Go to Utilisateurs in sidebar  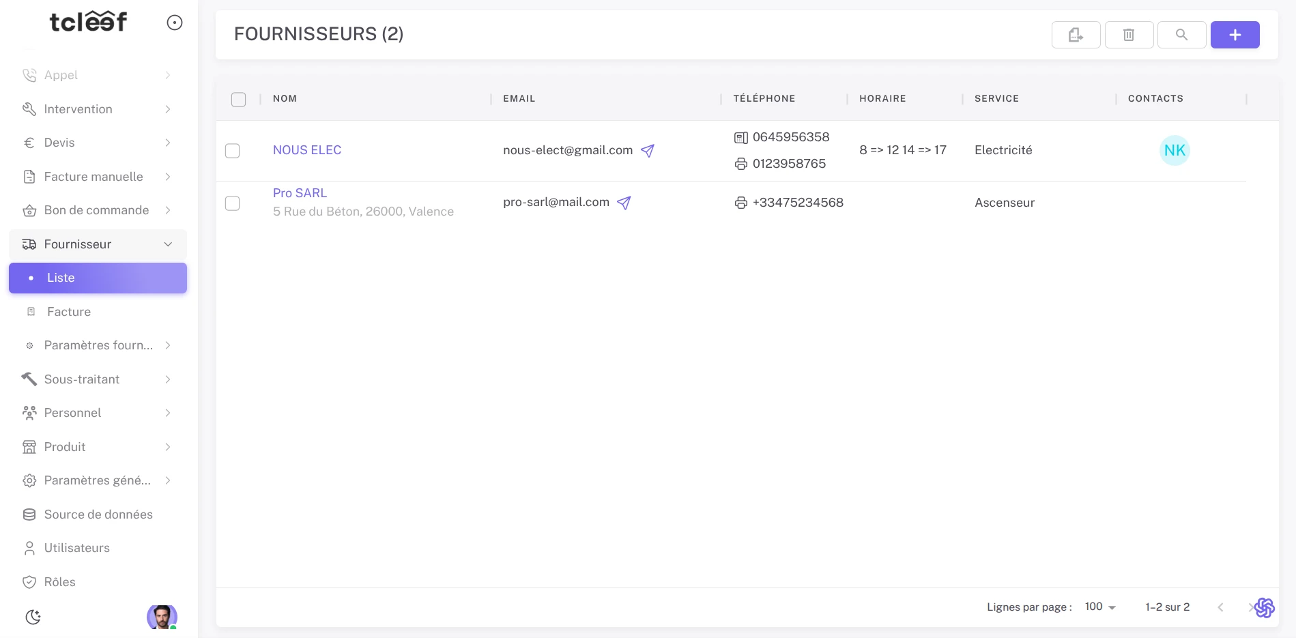click(x=76, y=548)
